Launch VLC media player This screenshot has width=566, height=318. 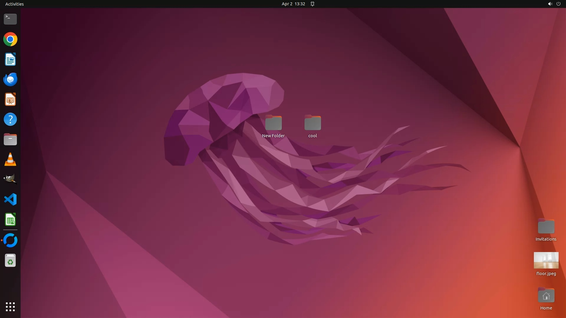(10, 160)
